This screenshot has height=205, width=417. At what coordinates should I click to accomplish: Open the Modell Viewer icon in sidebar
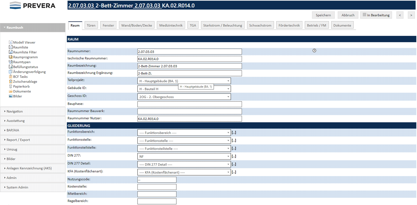[x=11, y=42]
